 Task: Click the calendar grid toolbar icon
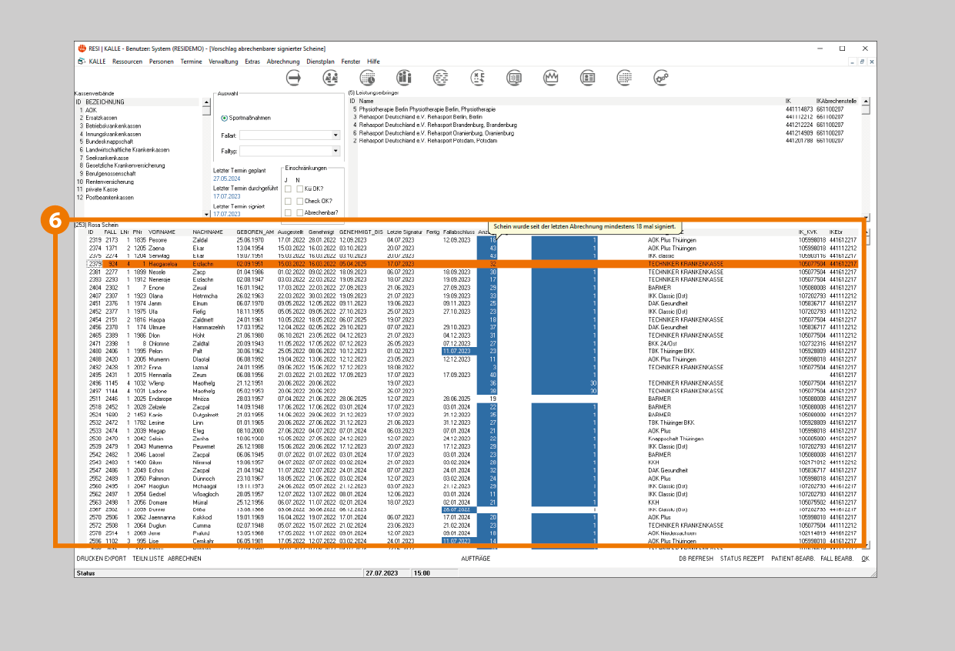pyautogui.click(x=624, y=77)
